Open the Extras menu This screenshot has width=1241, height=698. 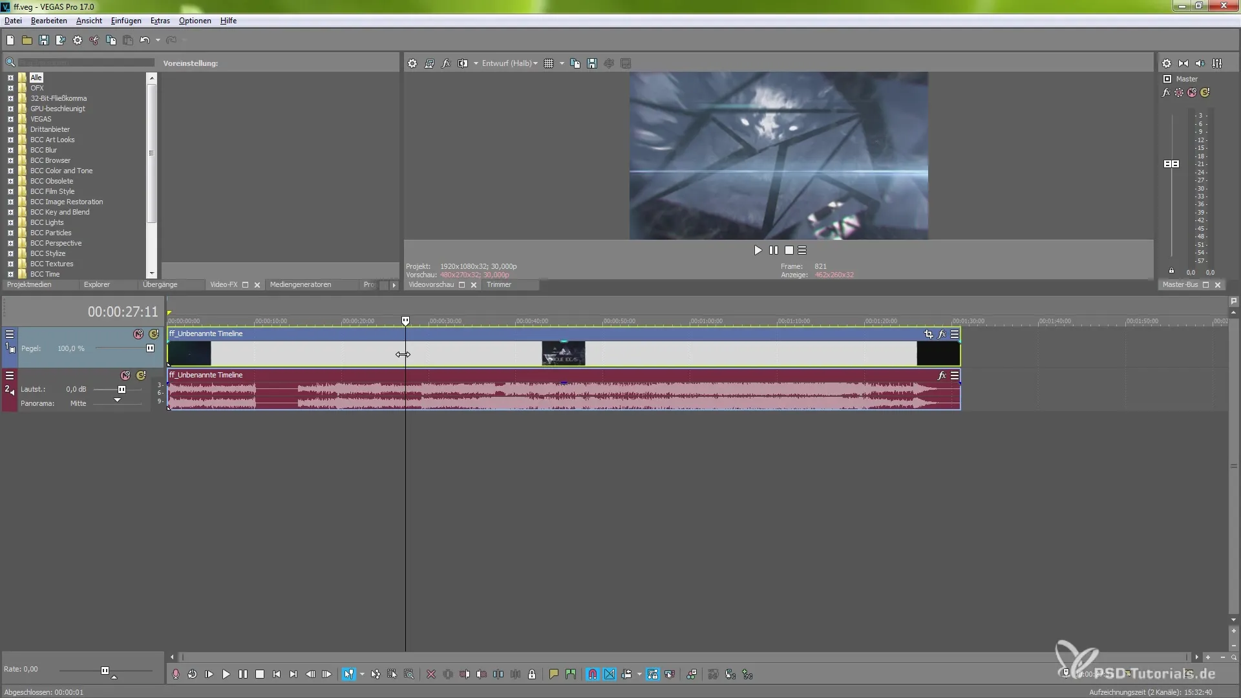click(x=160, y=21)
